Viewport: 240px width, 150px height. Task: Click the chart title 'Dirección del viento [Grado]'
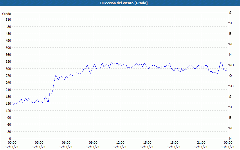coord(124,3)
